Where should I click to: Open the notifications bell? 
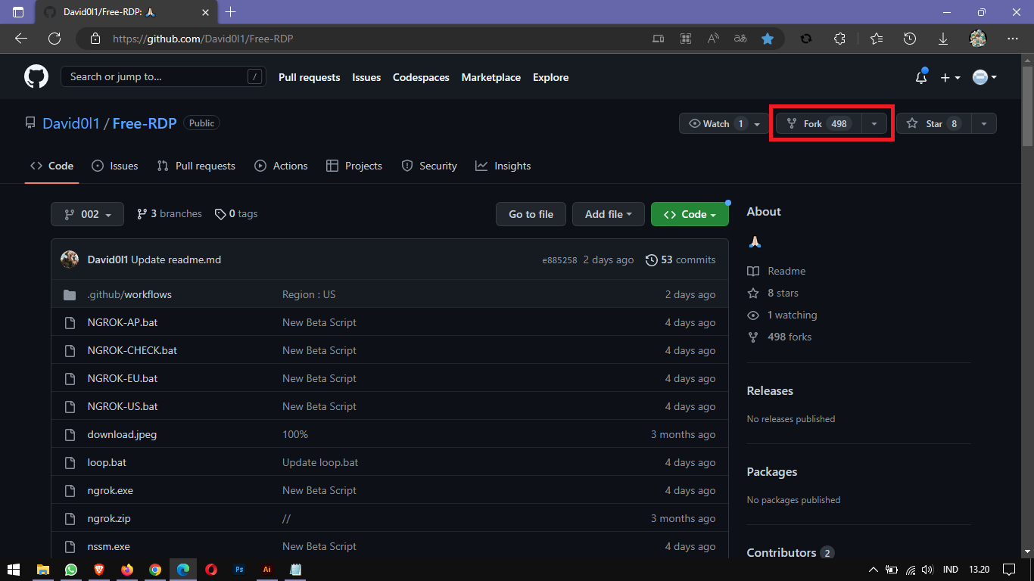pyautogui.click(x=921, y=77)
